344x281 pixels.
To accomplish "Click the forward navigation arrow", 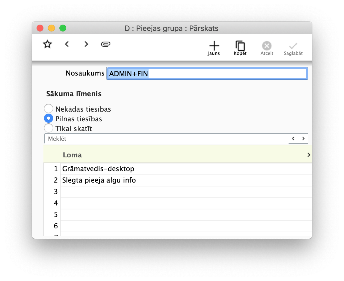I will pyautogui.click(x=86, y=44).
